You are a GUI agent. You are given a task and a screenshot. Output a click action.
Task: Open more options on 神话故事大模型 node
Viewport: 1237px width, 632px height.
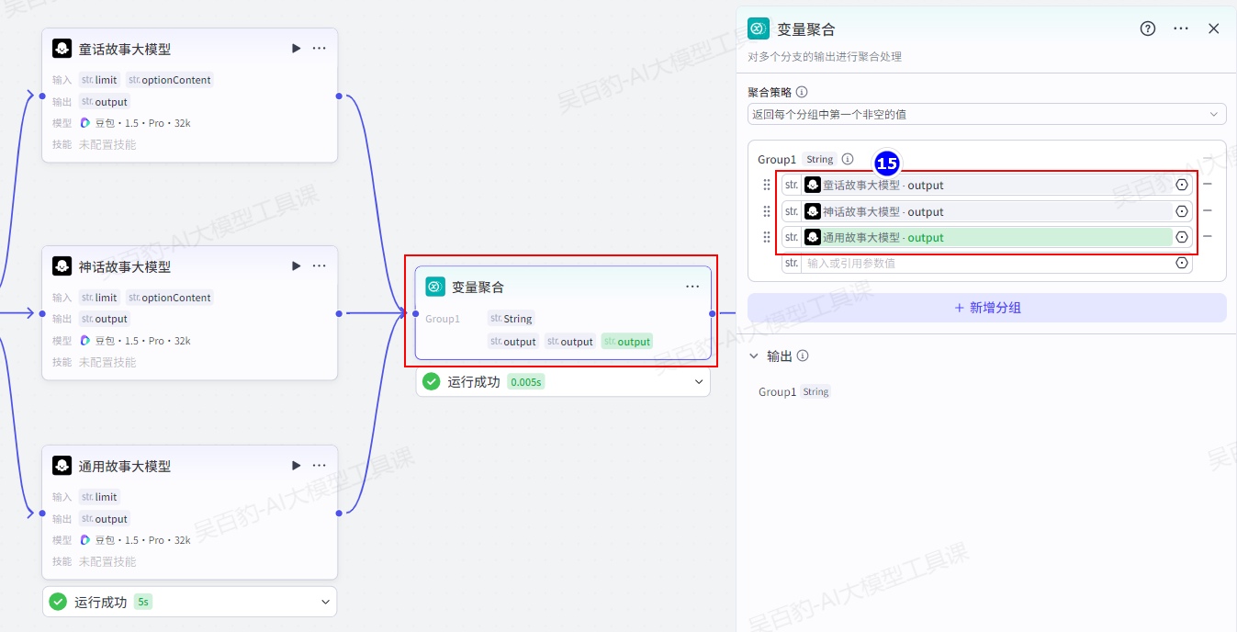(x=319, y=266)
